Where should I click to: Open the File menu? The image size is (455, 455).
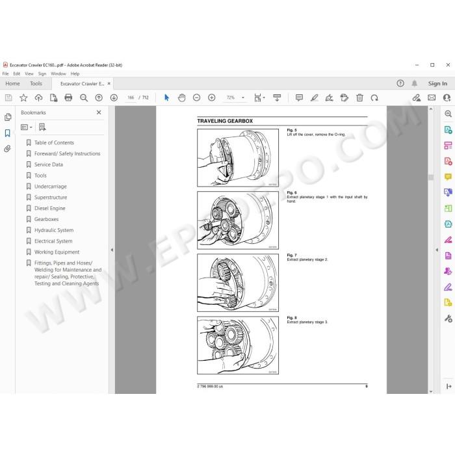[5, 73]
